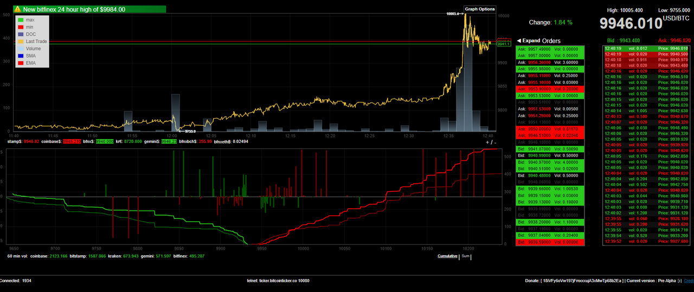
Task: Click the 9941.1 price marker on chart axis
Action: point(504,44)
